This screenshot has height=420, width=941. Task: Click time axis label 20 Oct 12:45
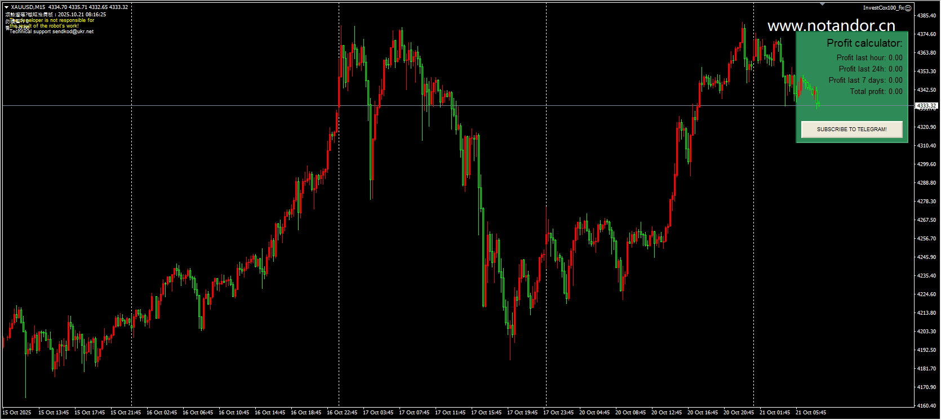[667, 413]
